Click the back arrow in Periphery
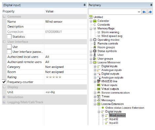This screenshot has width=155, height=130. tap(144, 12)
